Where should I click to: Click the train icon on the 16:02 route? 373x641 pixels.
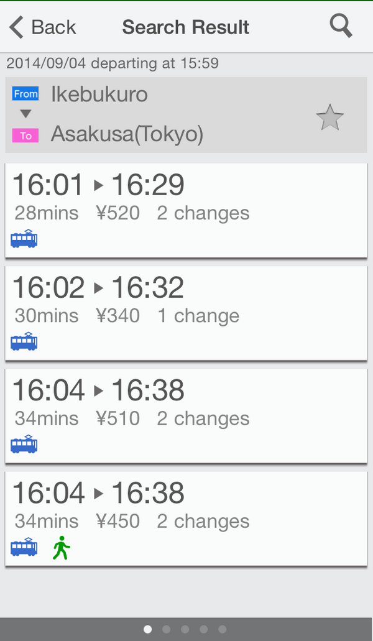click(x=24, y=341)
